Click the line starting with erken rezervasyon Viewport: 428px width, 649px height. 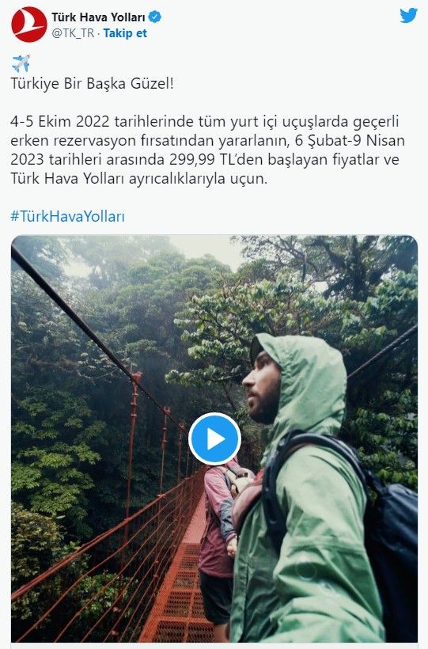[x=207, y=141]
